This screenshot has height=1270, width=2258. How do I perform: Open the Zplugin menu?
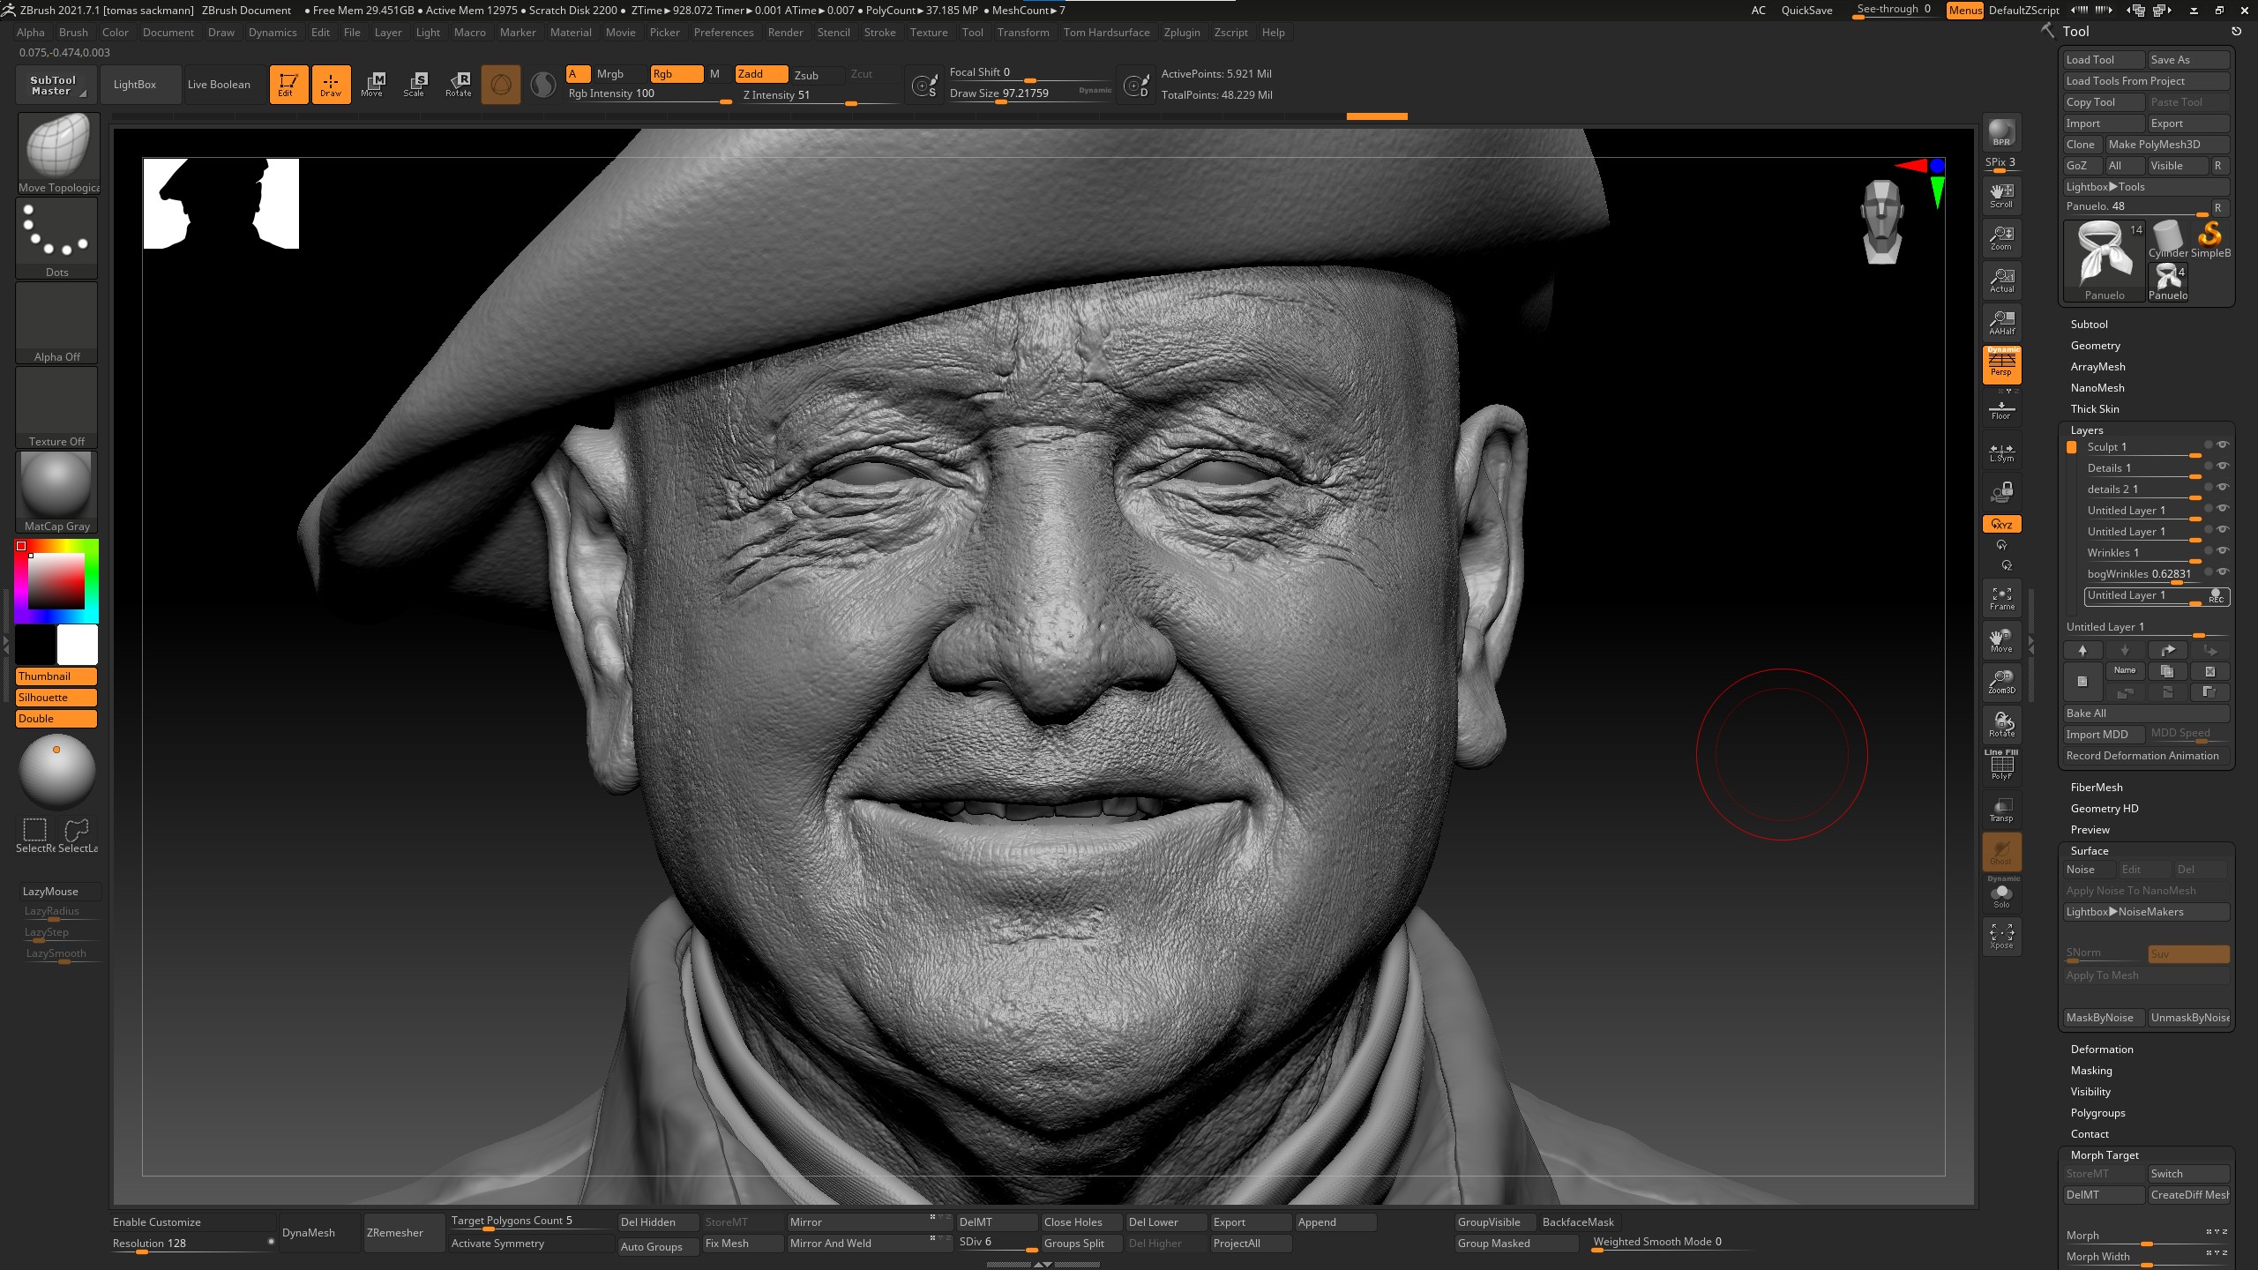(1182, 33)
